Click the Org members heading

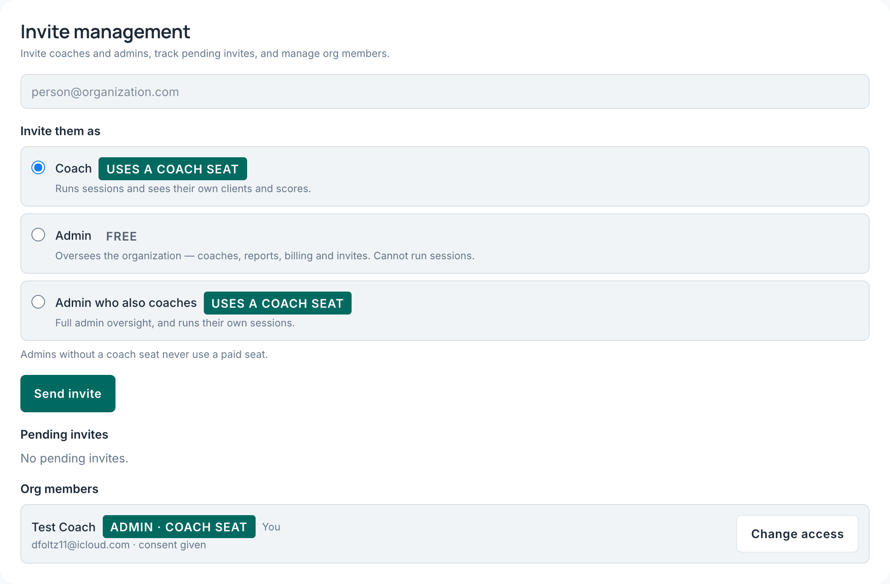59,489
